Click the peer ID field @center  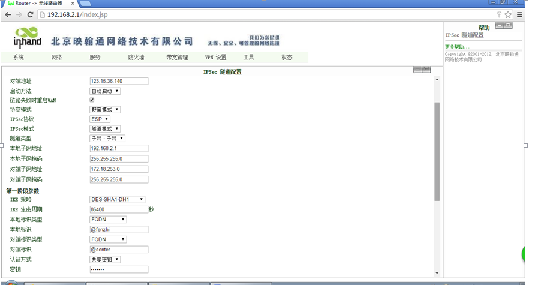click(x=119, y=250)
